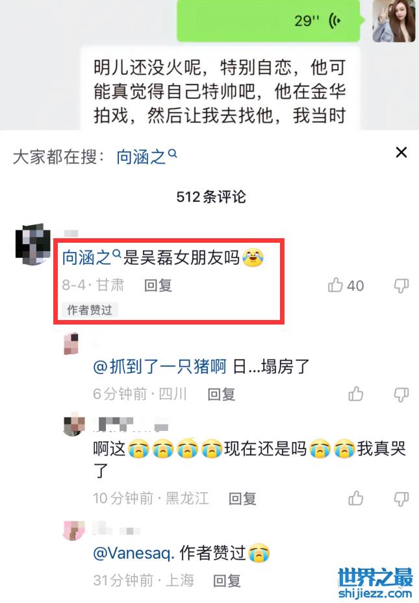This screenshot has height=603, width=419.
Task: Reply to the 31分钟前 上海 comment
Action: click(x=227, y=580)
